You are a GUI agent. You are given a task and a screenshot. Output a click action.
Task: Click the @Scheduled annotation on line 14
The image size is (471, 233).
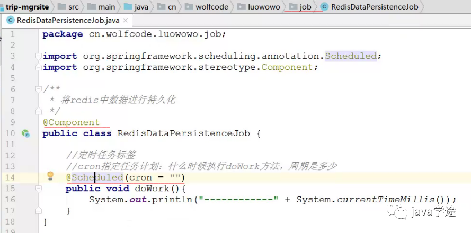(95, 177)
